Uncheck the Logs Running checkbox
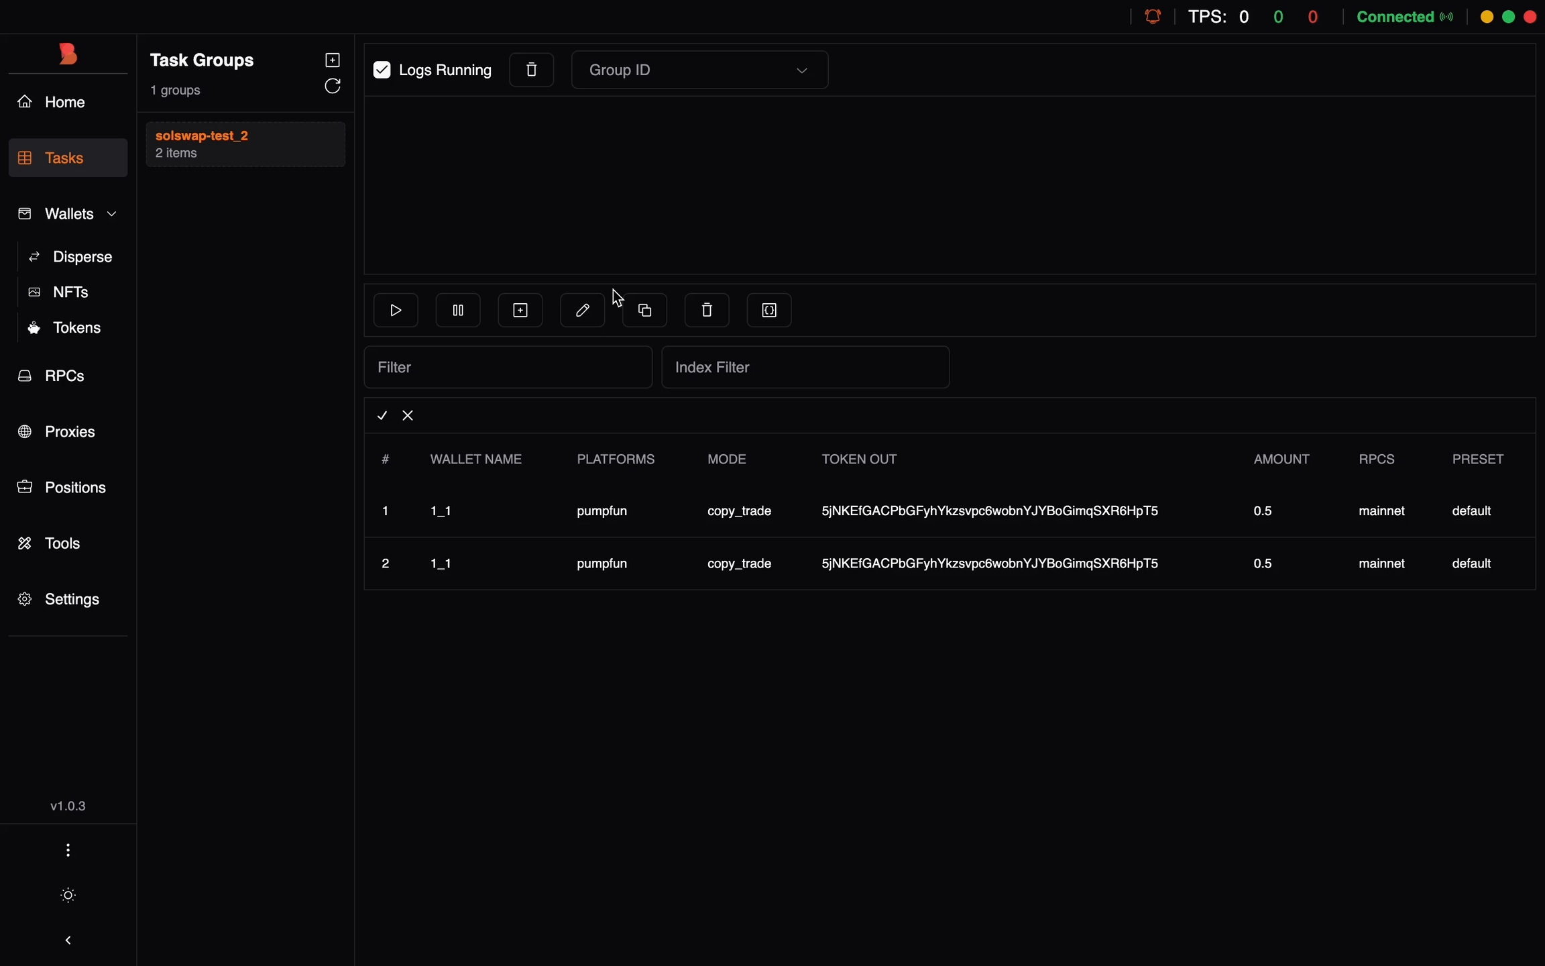This screenshot has height=966, width=1545. coord(382,70)
